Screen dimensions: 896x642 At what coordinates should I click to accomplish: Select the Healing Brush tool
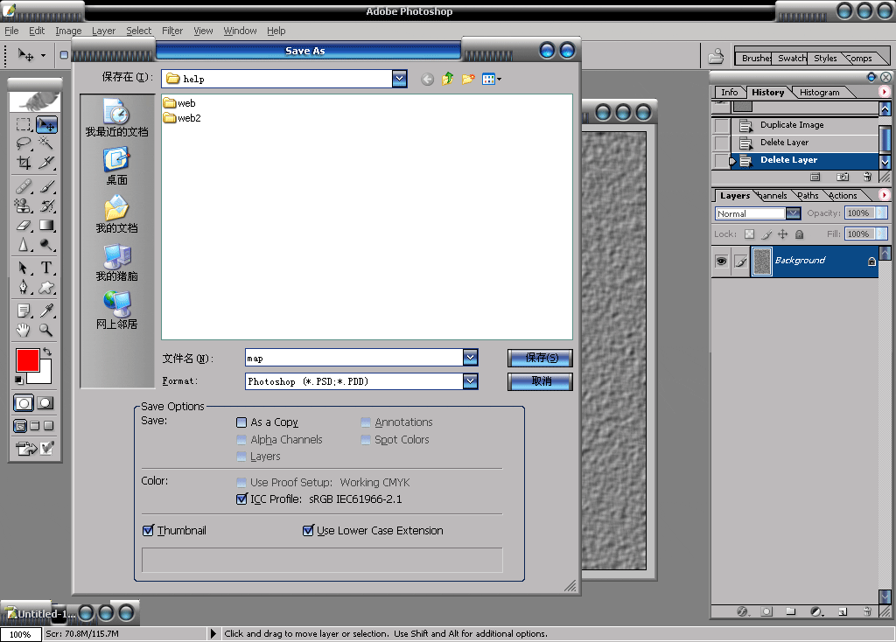[24, 186]
